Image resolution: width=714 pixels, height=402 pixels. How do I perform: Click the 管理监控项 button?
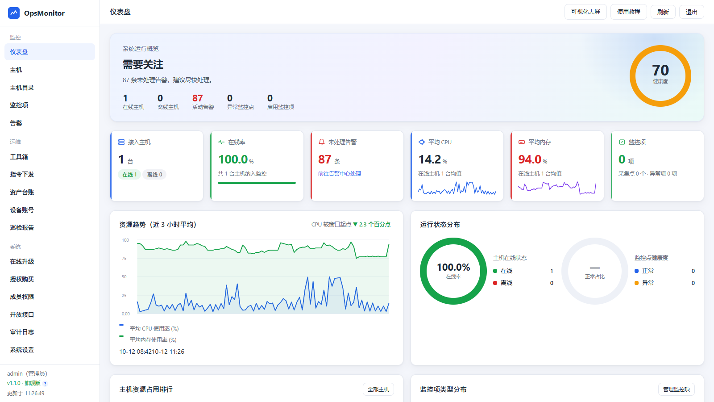(x=677, y=389)
